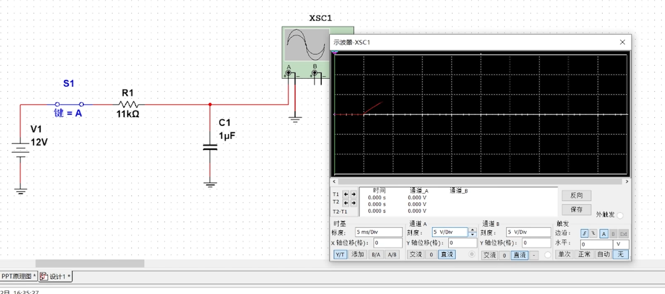Viewport: 665px width, 294px height.
Task: Set channel A coupling to 0
Action: [431, 255]
